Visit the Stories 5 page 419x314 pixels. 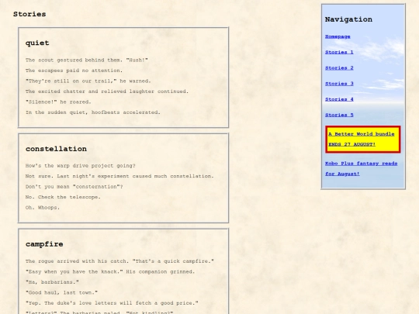point(339,115)
